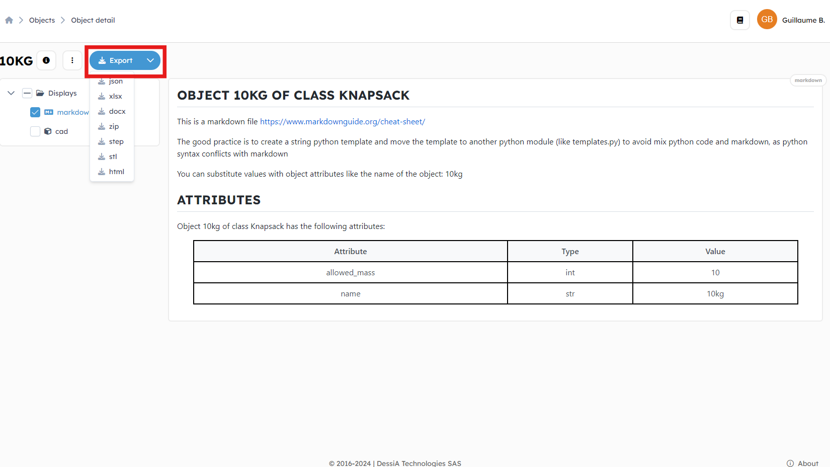
Task: Click the markdown badge on the panel
Action: pos(808,81)
